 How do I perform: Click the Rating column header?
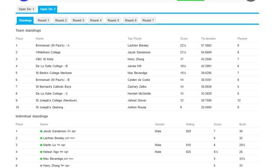pyautogui.click(x=190, y=124)
